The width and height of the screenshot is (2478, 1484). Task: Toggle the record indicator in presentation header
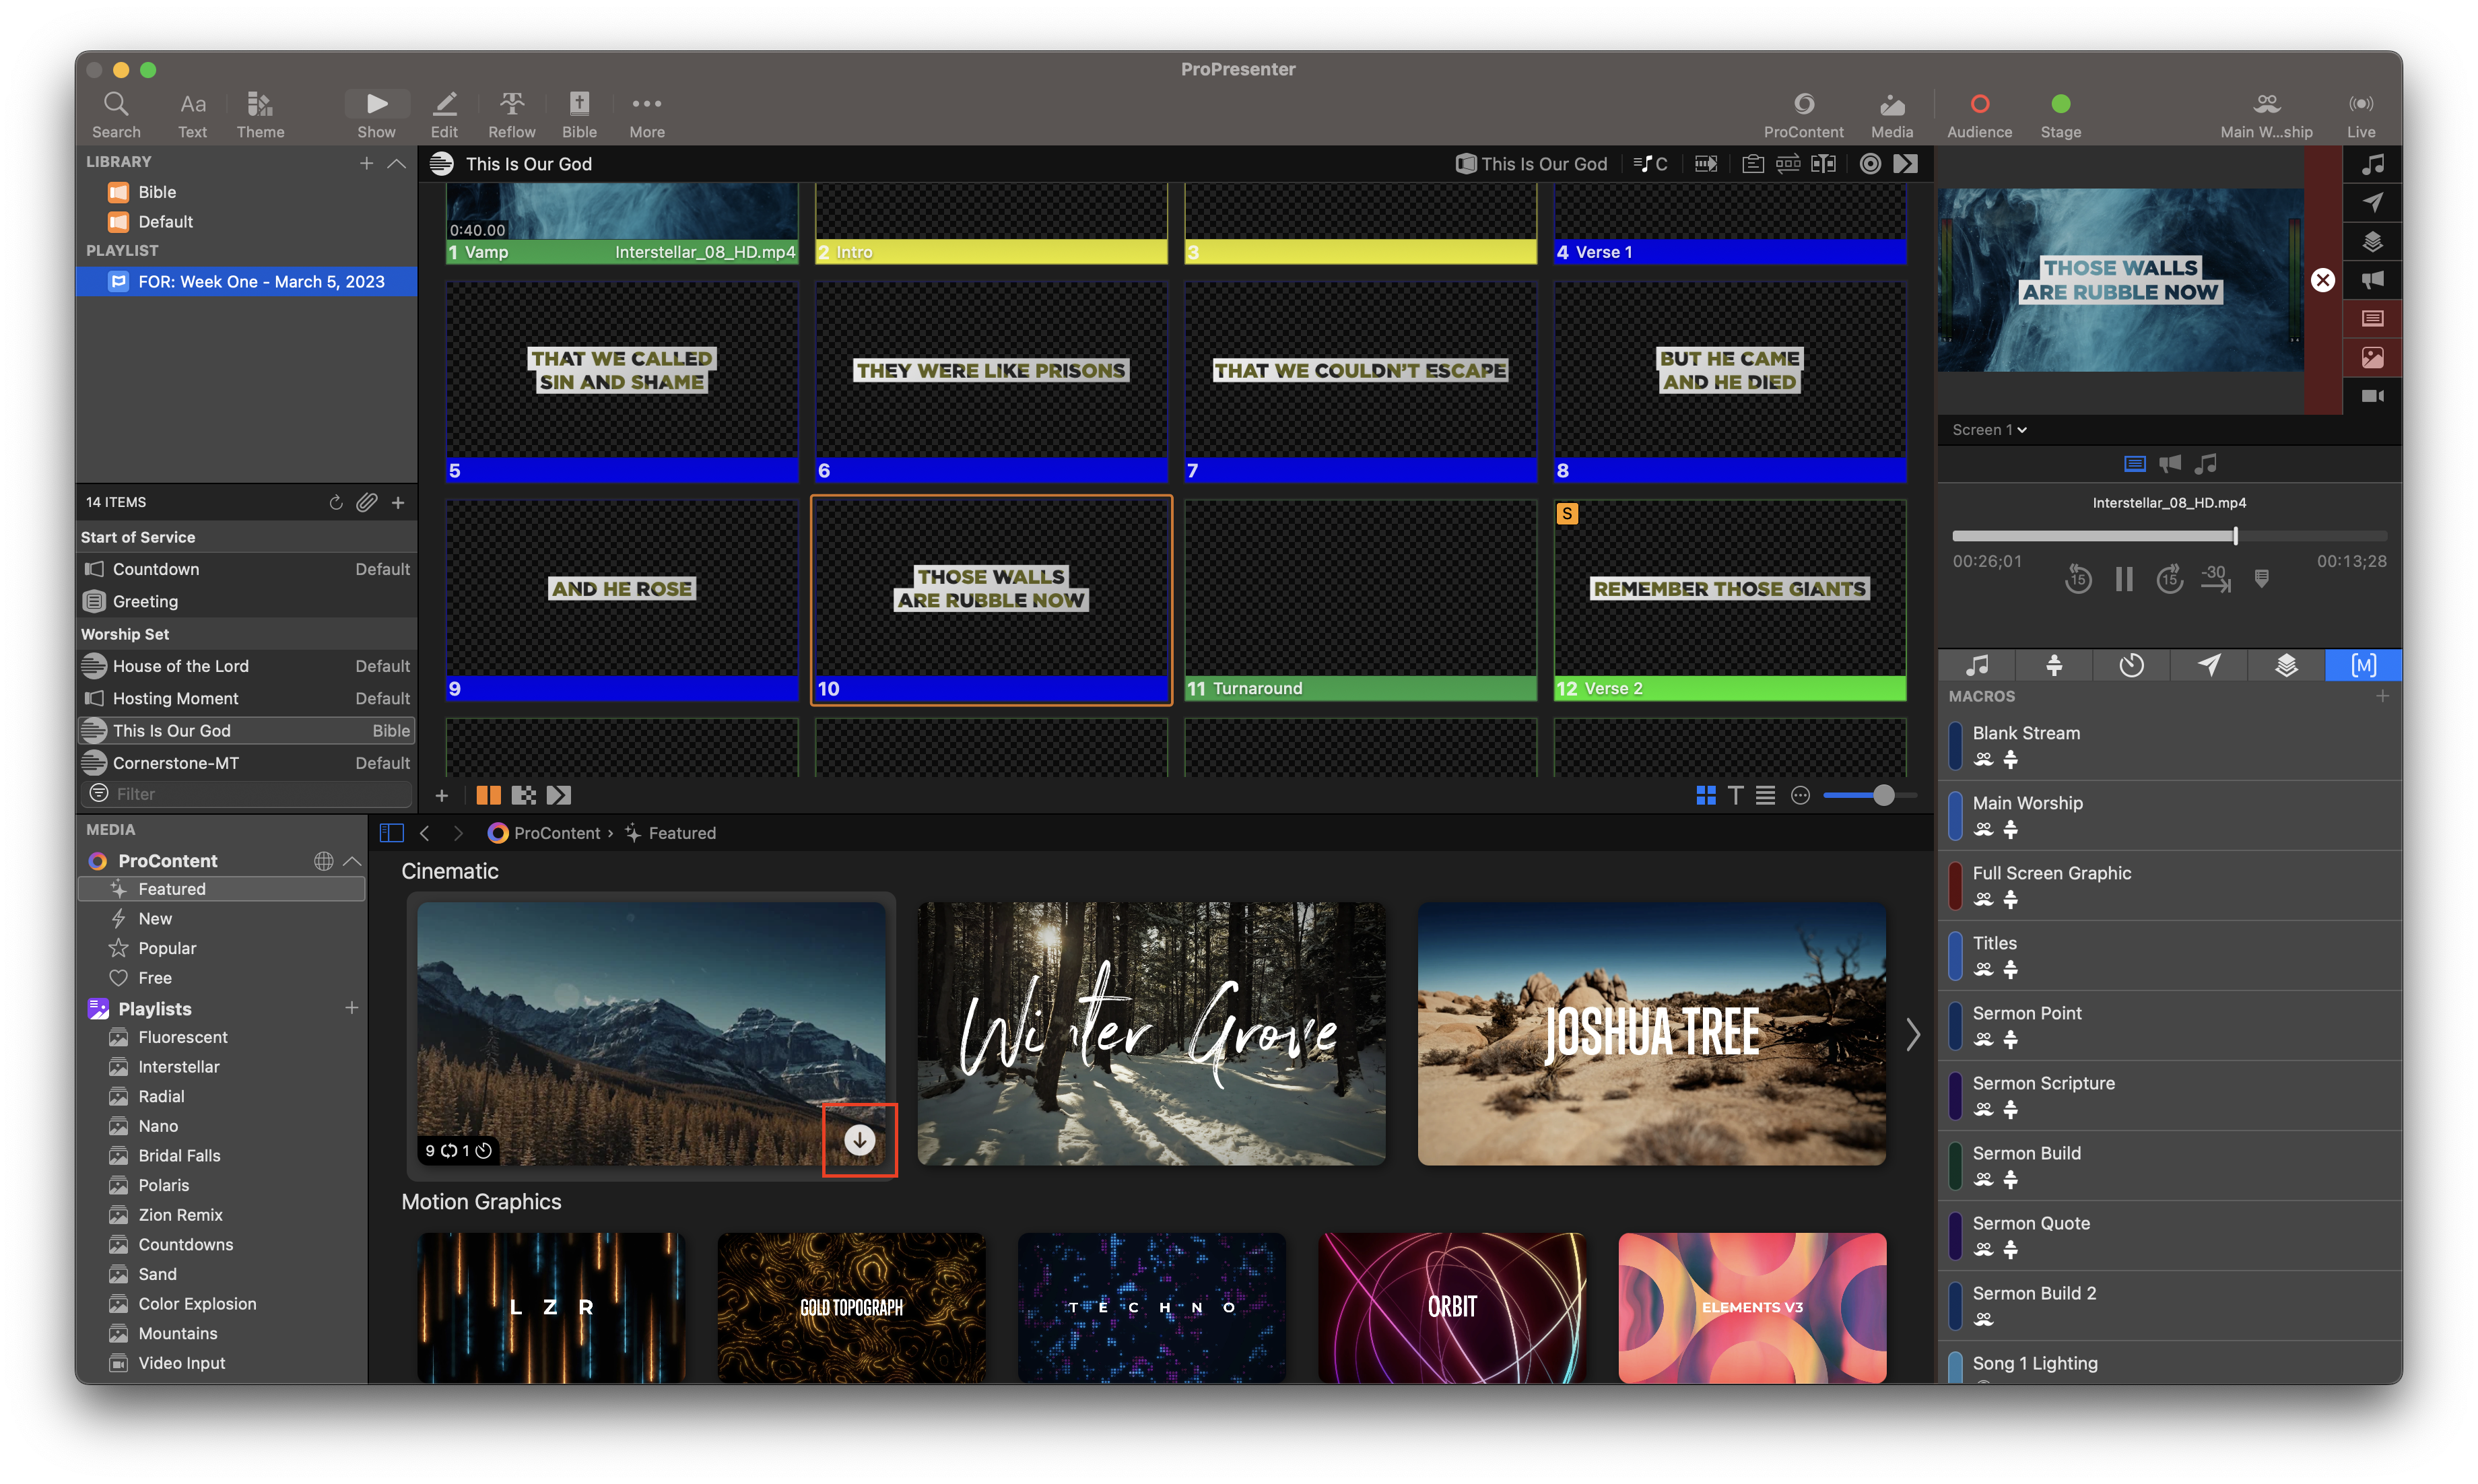coord(1869,164)
